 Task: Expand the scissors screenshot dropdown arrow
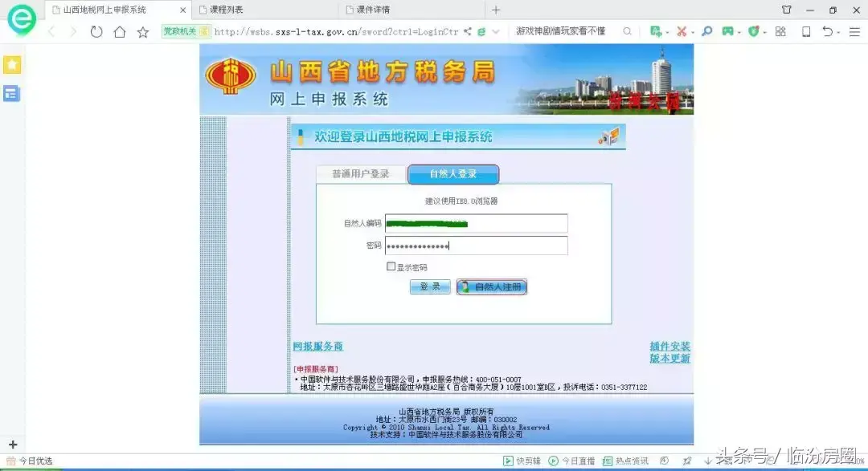pyautogui.click(x=693, y=33)
